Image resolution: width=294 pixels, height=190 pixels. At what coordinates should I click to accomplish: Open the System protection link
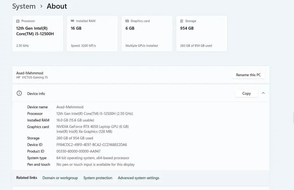point(98,178)
